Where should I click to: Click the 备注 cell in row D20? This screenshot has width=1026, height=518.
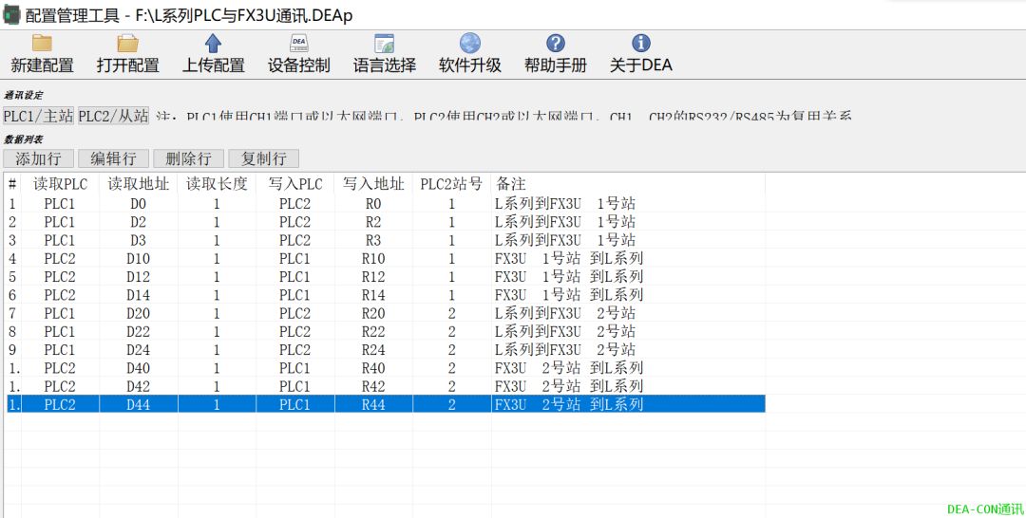tap(628, 313)
